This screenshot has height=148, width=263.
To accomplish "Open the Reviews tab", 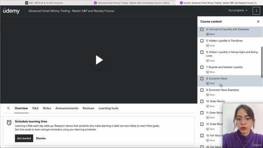I will 88,108.
